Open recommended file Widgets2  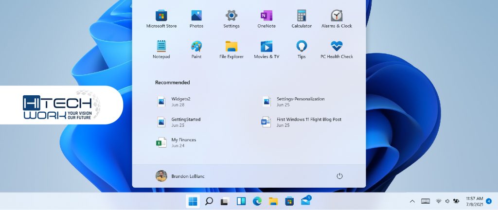tap(174, 102)
